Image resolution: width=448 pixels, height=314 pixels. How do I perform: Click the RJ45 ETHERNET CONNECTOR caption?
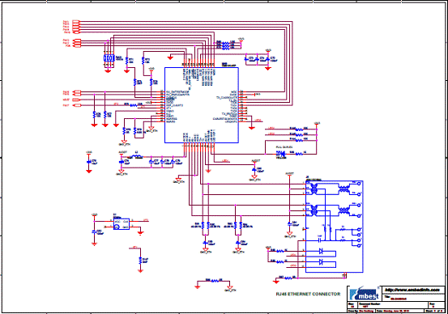coord(309,294)
